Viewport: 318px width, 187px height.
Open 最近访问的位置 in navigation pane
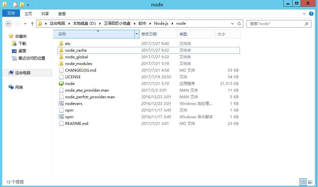(32, 58)
